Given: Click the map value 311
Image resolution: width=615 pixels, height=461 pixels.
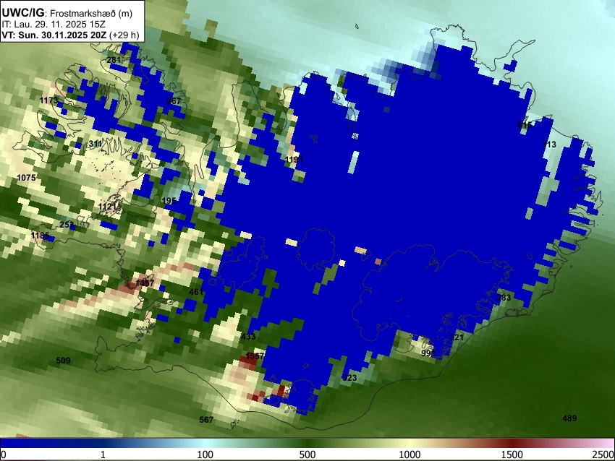Looking at the screenshot, I should [96, 144].
